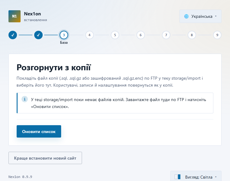This screenshot has width=230, height=181.
Task: Go to step 6 in the installer
Action: (x=140, y=35)
